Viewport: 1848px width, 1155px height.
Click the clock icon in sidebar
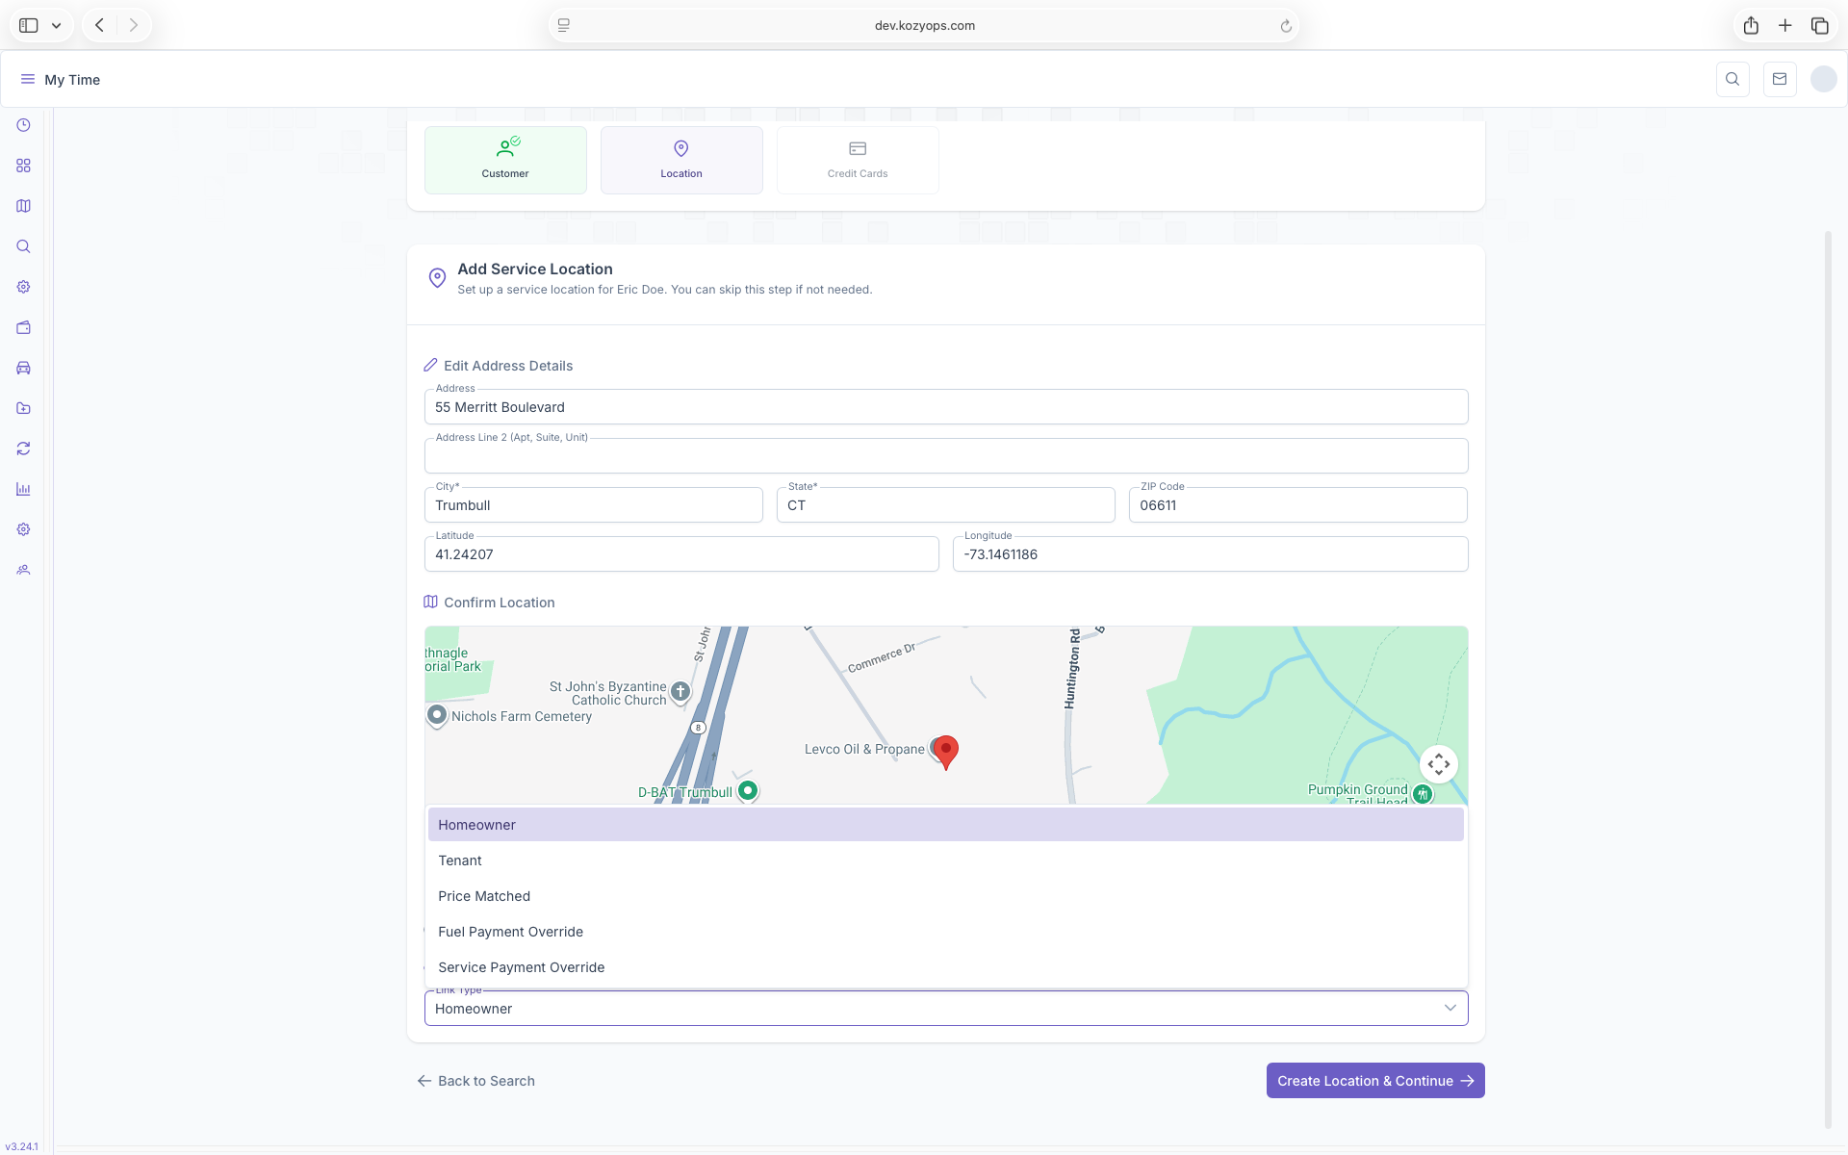pos(23,125)
